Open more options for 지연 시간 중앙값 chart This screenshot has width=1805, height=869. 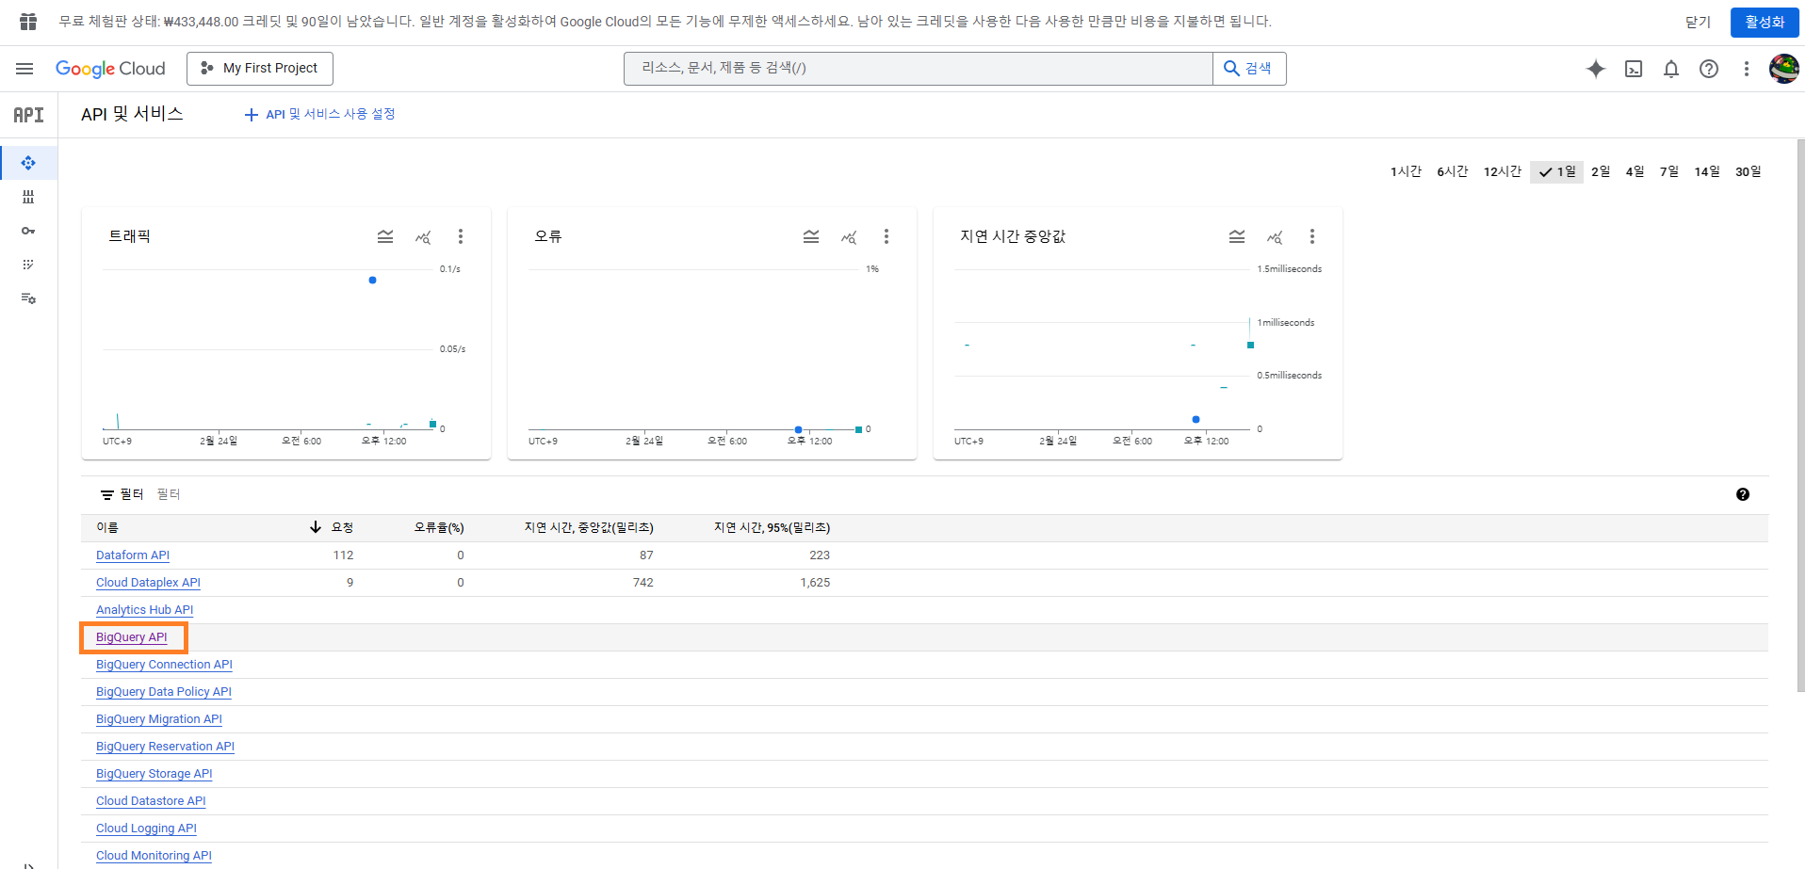coord(1312,236)
